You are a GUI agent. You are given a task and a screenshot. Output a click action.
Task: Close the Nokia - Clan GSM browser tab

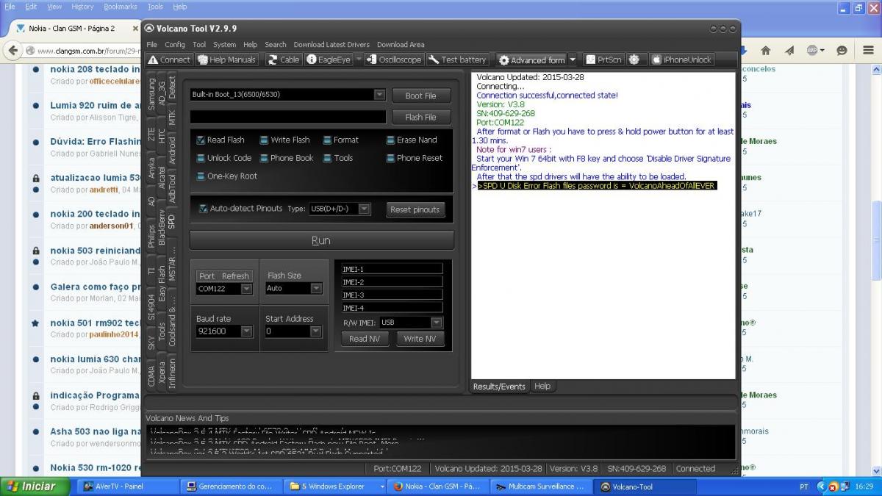tap(135, 28)
